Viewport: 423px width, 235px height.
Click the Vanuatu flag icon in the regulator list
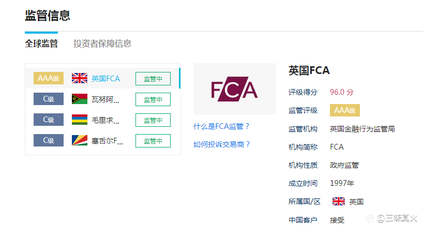click(80, 99)
